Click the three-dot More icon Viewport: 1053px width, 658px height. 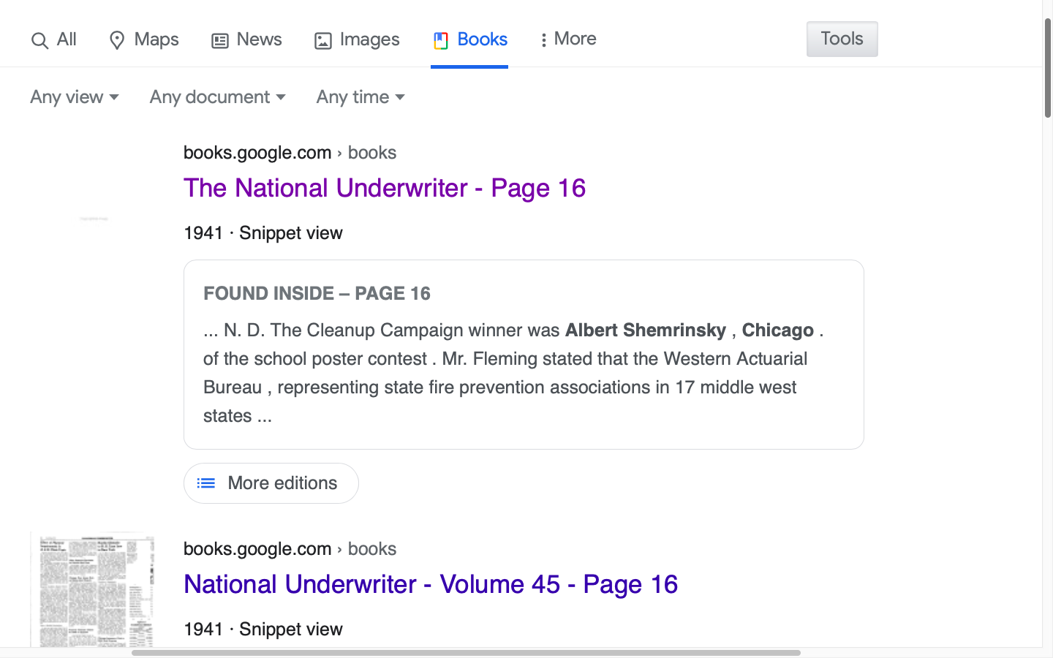[x=543, y=40]
